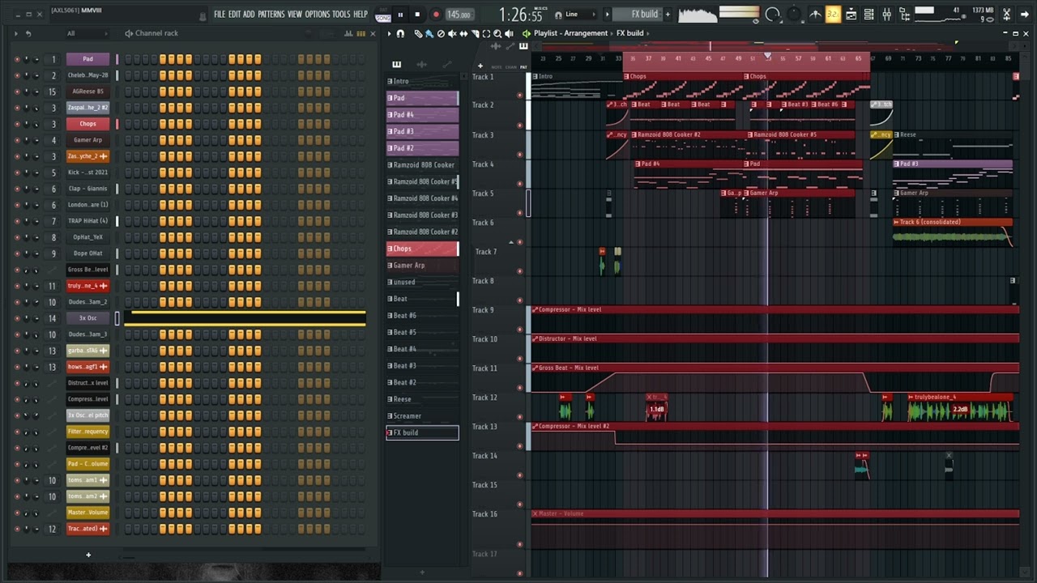
Task: Toggle mute dot for Track 9 in Playlist
Action: 520,330
